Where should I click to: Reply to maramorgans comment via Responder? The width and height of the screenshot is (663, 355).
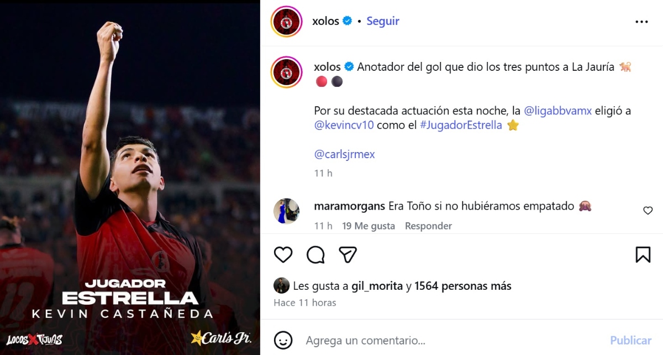[x=428, y=226]
